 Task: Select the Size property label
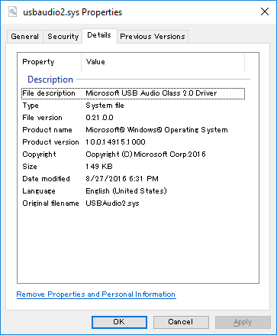[30, 167]
